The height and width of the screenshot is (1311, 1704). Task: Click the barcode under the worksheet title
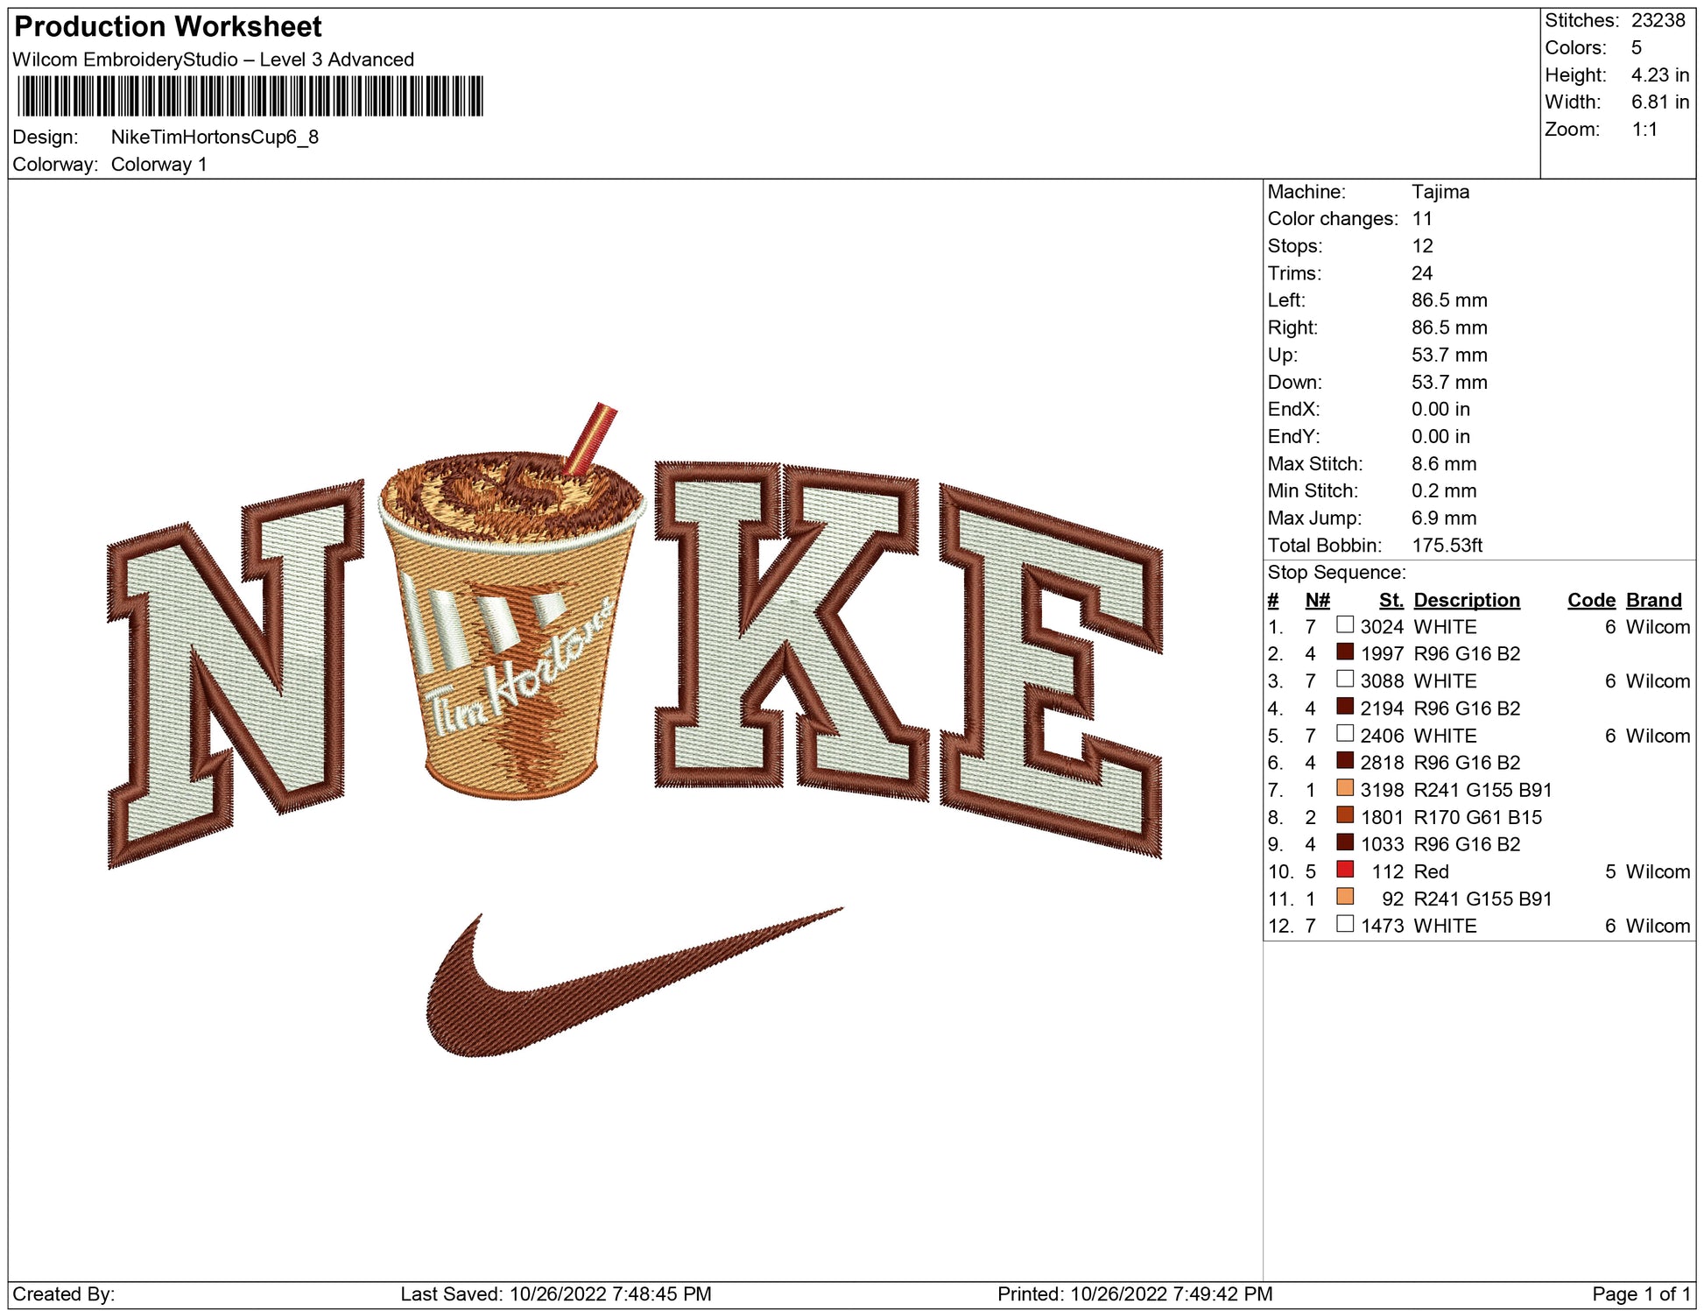point(250,96)
